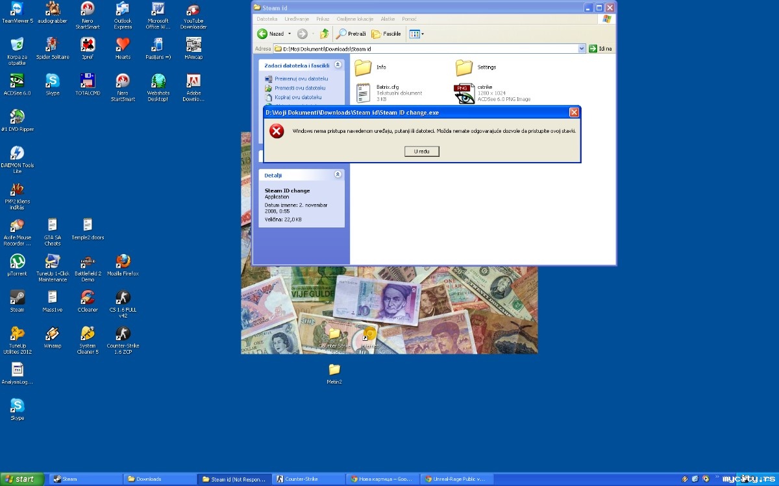Collapse the Detalji panel

point(338,175)
